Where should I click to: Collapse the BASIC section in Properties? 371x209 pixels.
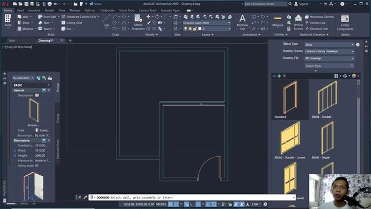click(x=49, y=85)
